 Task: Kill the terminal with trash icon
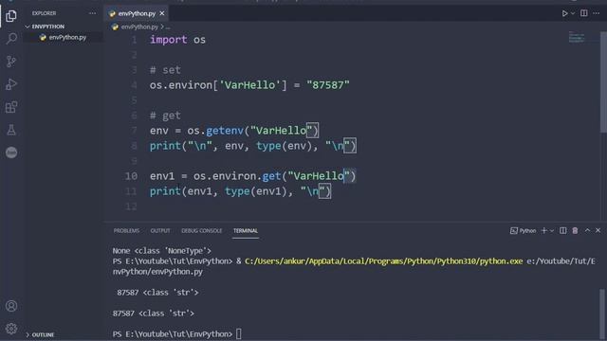tap(575, 230)
